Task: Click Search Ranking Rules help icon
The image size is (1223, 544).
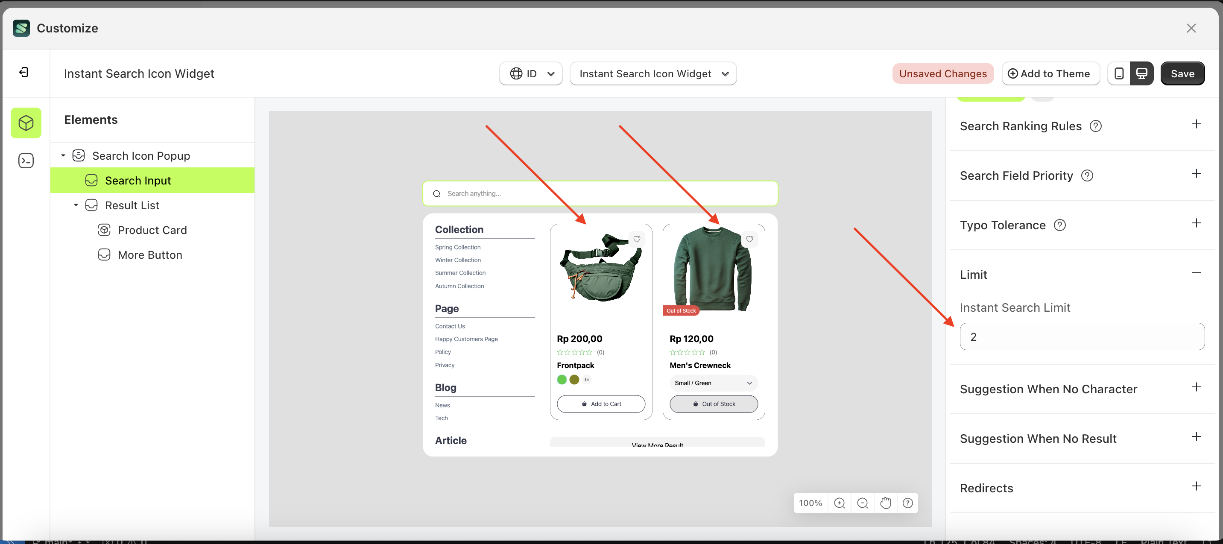Action: [1095, 126]
